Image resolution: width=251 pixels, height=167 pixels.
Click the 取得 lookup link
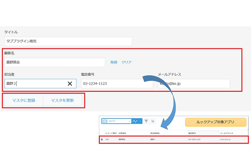click(x=114, y=62)
